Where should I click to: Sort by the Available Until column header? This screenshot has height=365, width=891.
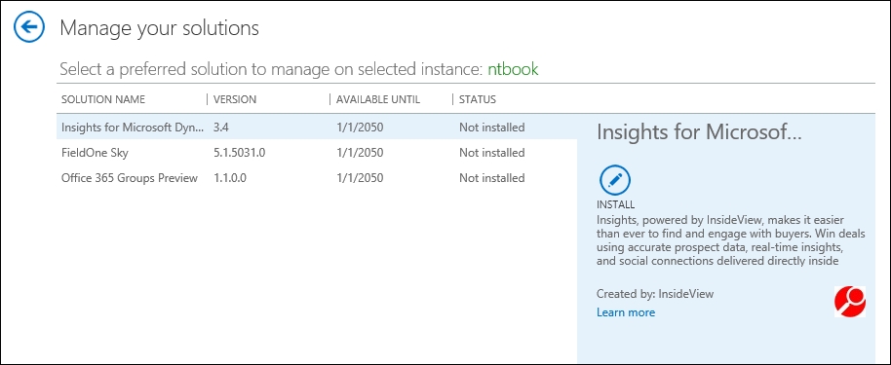(378, 99)
